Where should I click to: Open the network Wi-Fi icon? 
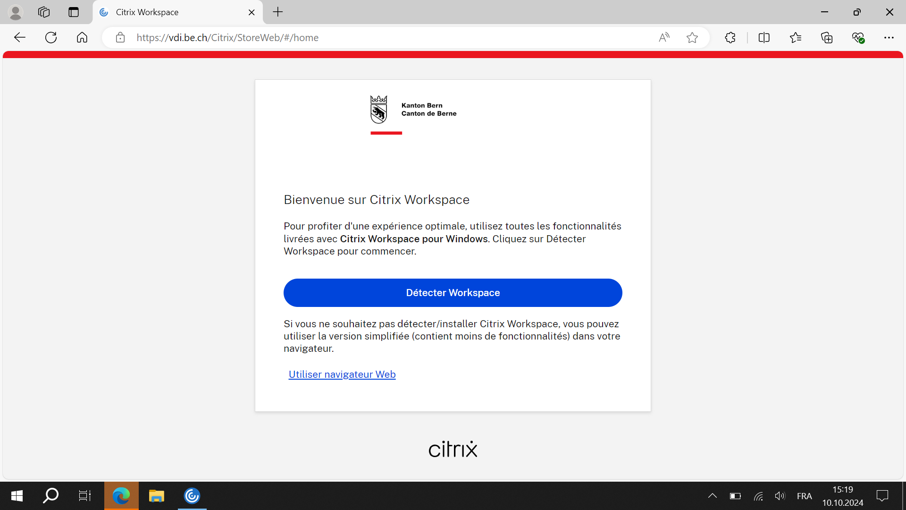pos(758,496)
